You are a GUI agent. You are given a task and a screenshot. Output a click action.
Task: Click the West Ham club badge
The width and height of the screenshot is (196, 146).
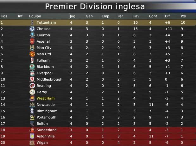click(32, 98)
